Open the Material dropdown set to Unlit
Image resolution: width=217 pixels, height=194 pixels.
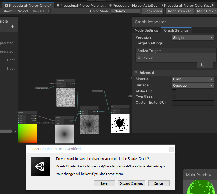pyautogui.click(x=193, y=79)
